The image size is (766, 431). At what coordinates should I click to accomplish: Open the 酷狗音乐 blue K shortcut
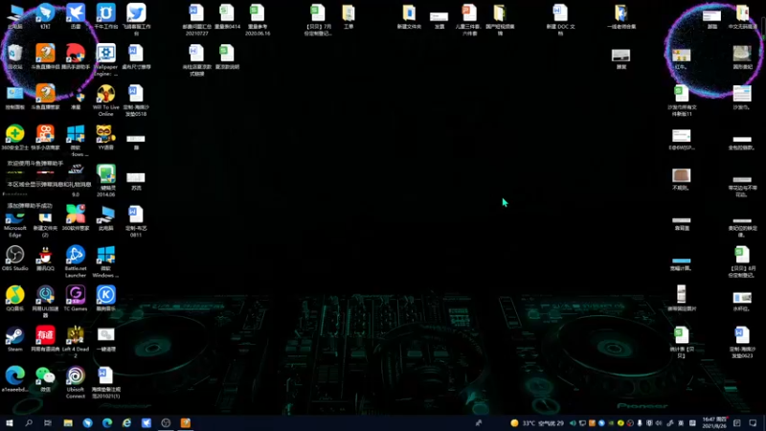click(106, 298)
